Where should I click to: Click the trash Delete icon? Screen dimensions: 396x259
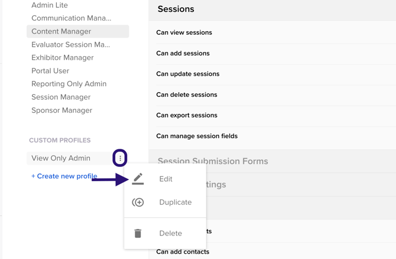click(138, 234)
